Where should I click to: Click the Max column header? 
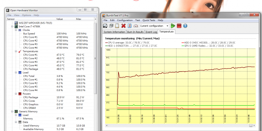tap(85, 19)
